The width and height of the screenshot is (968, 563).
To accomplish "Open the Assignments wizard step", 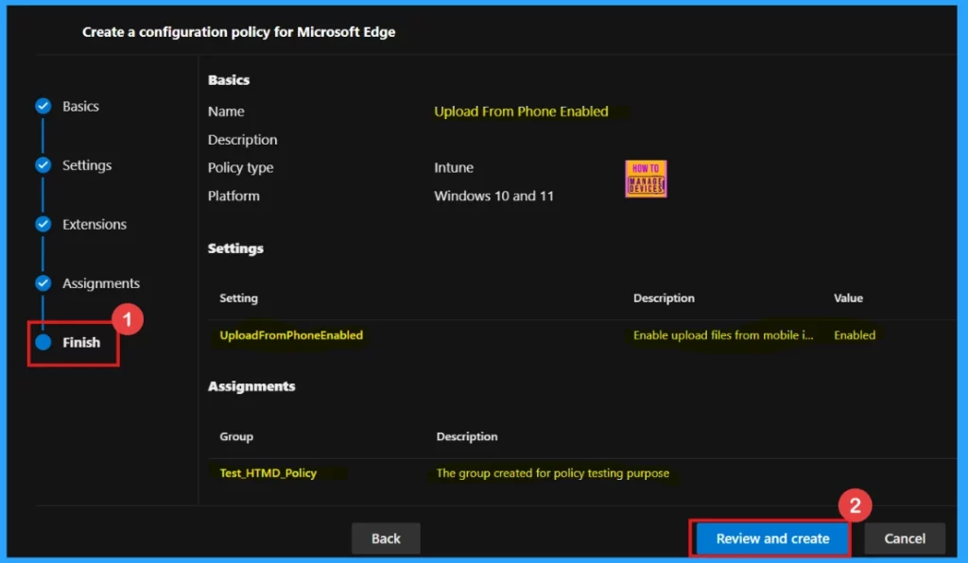I will point(101,283).
